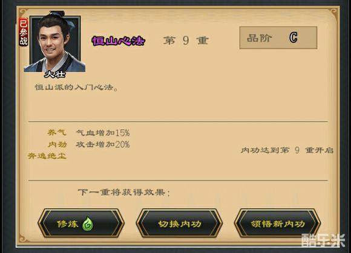Click the 气血增加15% effect text

pos(103,133)
